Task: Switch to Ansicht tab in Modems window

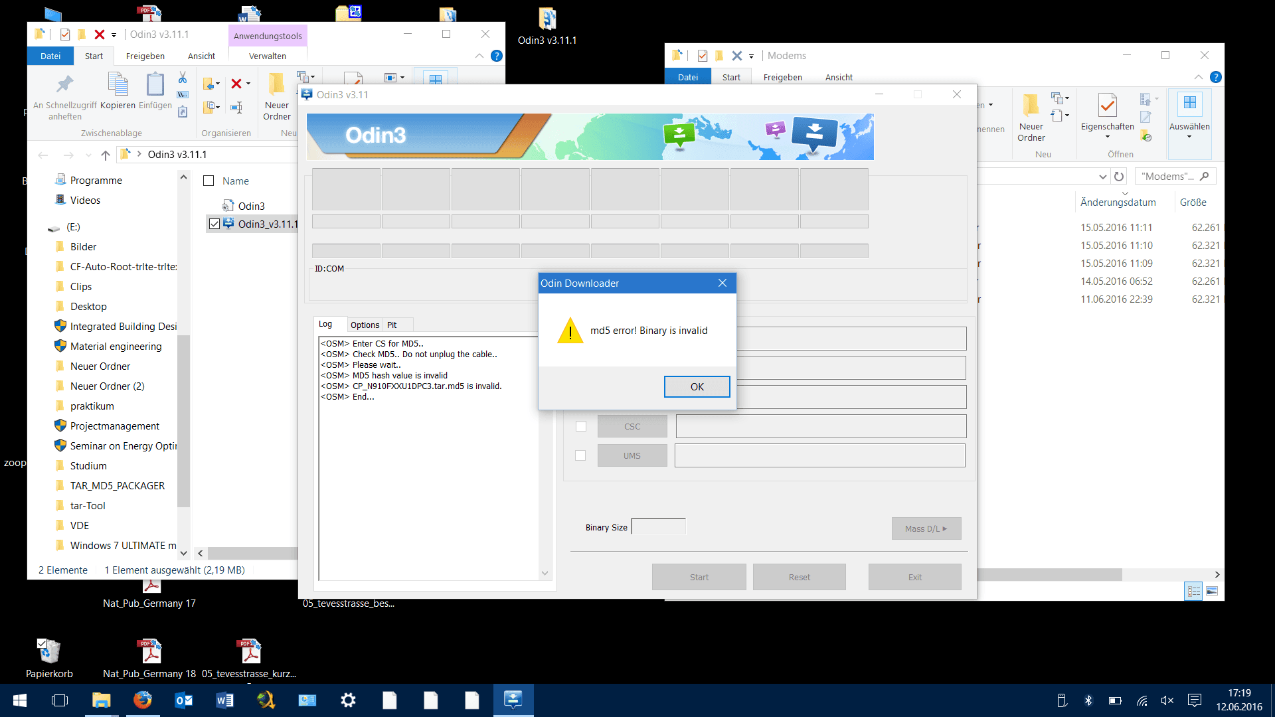Action: click(839, 78)
